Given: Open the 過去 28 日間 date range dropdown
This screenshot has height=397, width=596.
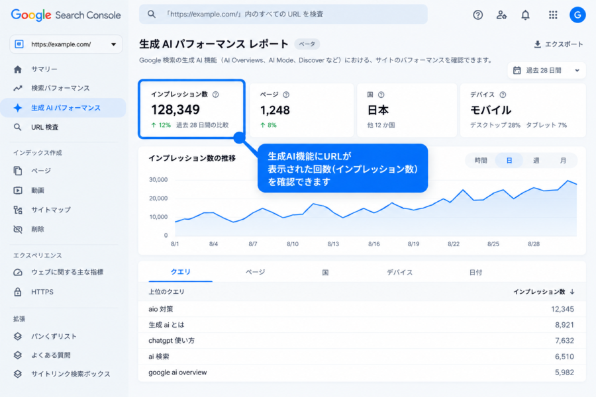Looking at the screenshot, I should pyautogui.click(x=546, y=70).
